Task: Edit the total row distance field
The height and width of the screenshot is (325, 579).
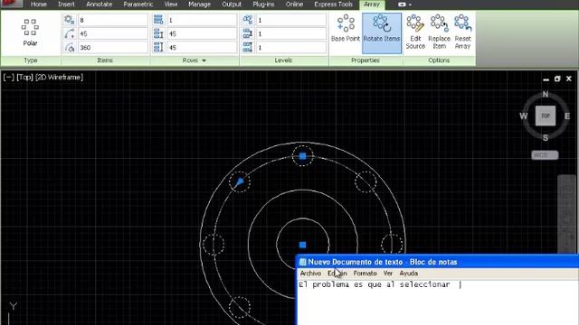Action: click(x=202, y=48)
